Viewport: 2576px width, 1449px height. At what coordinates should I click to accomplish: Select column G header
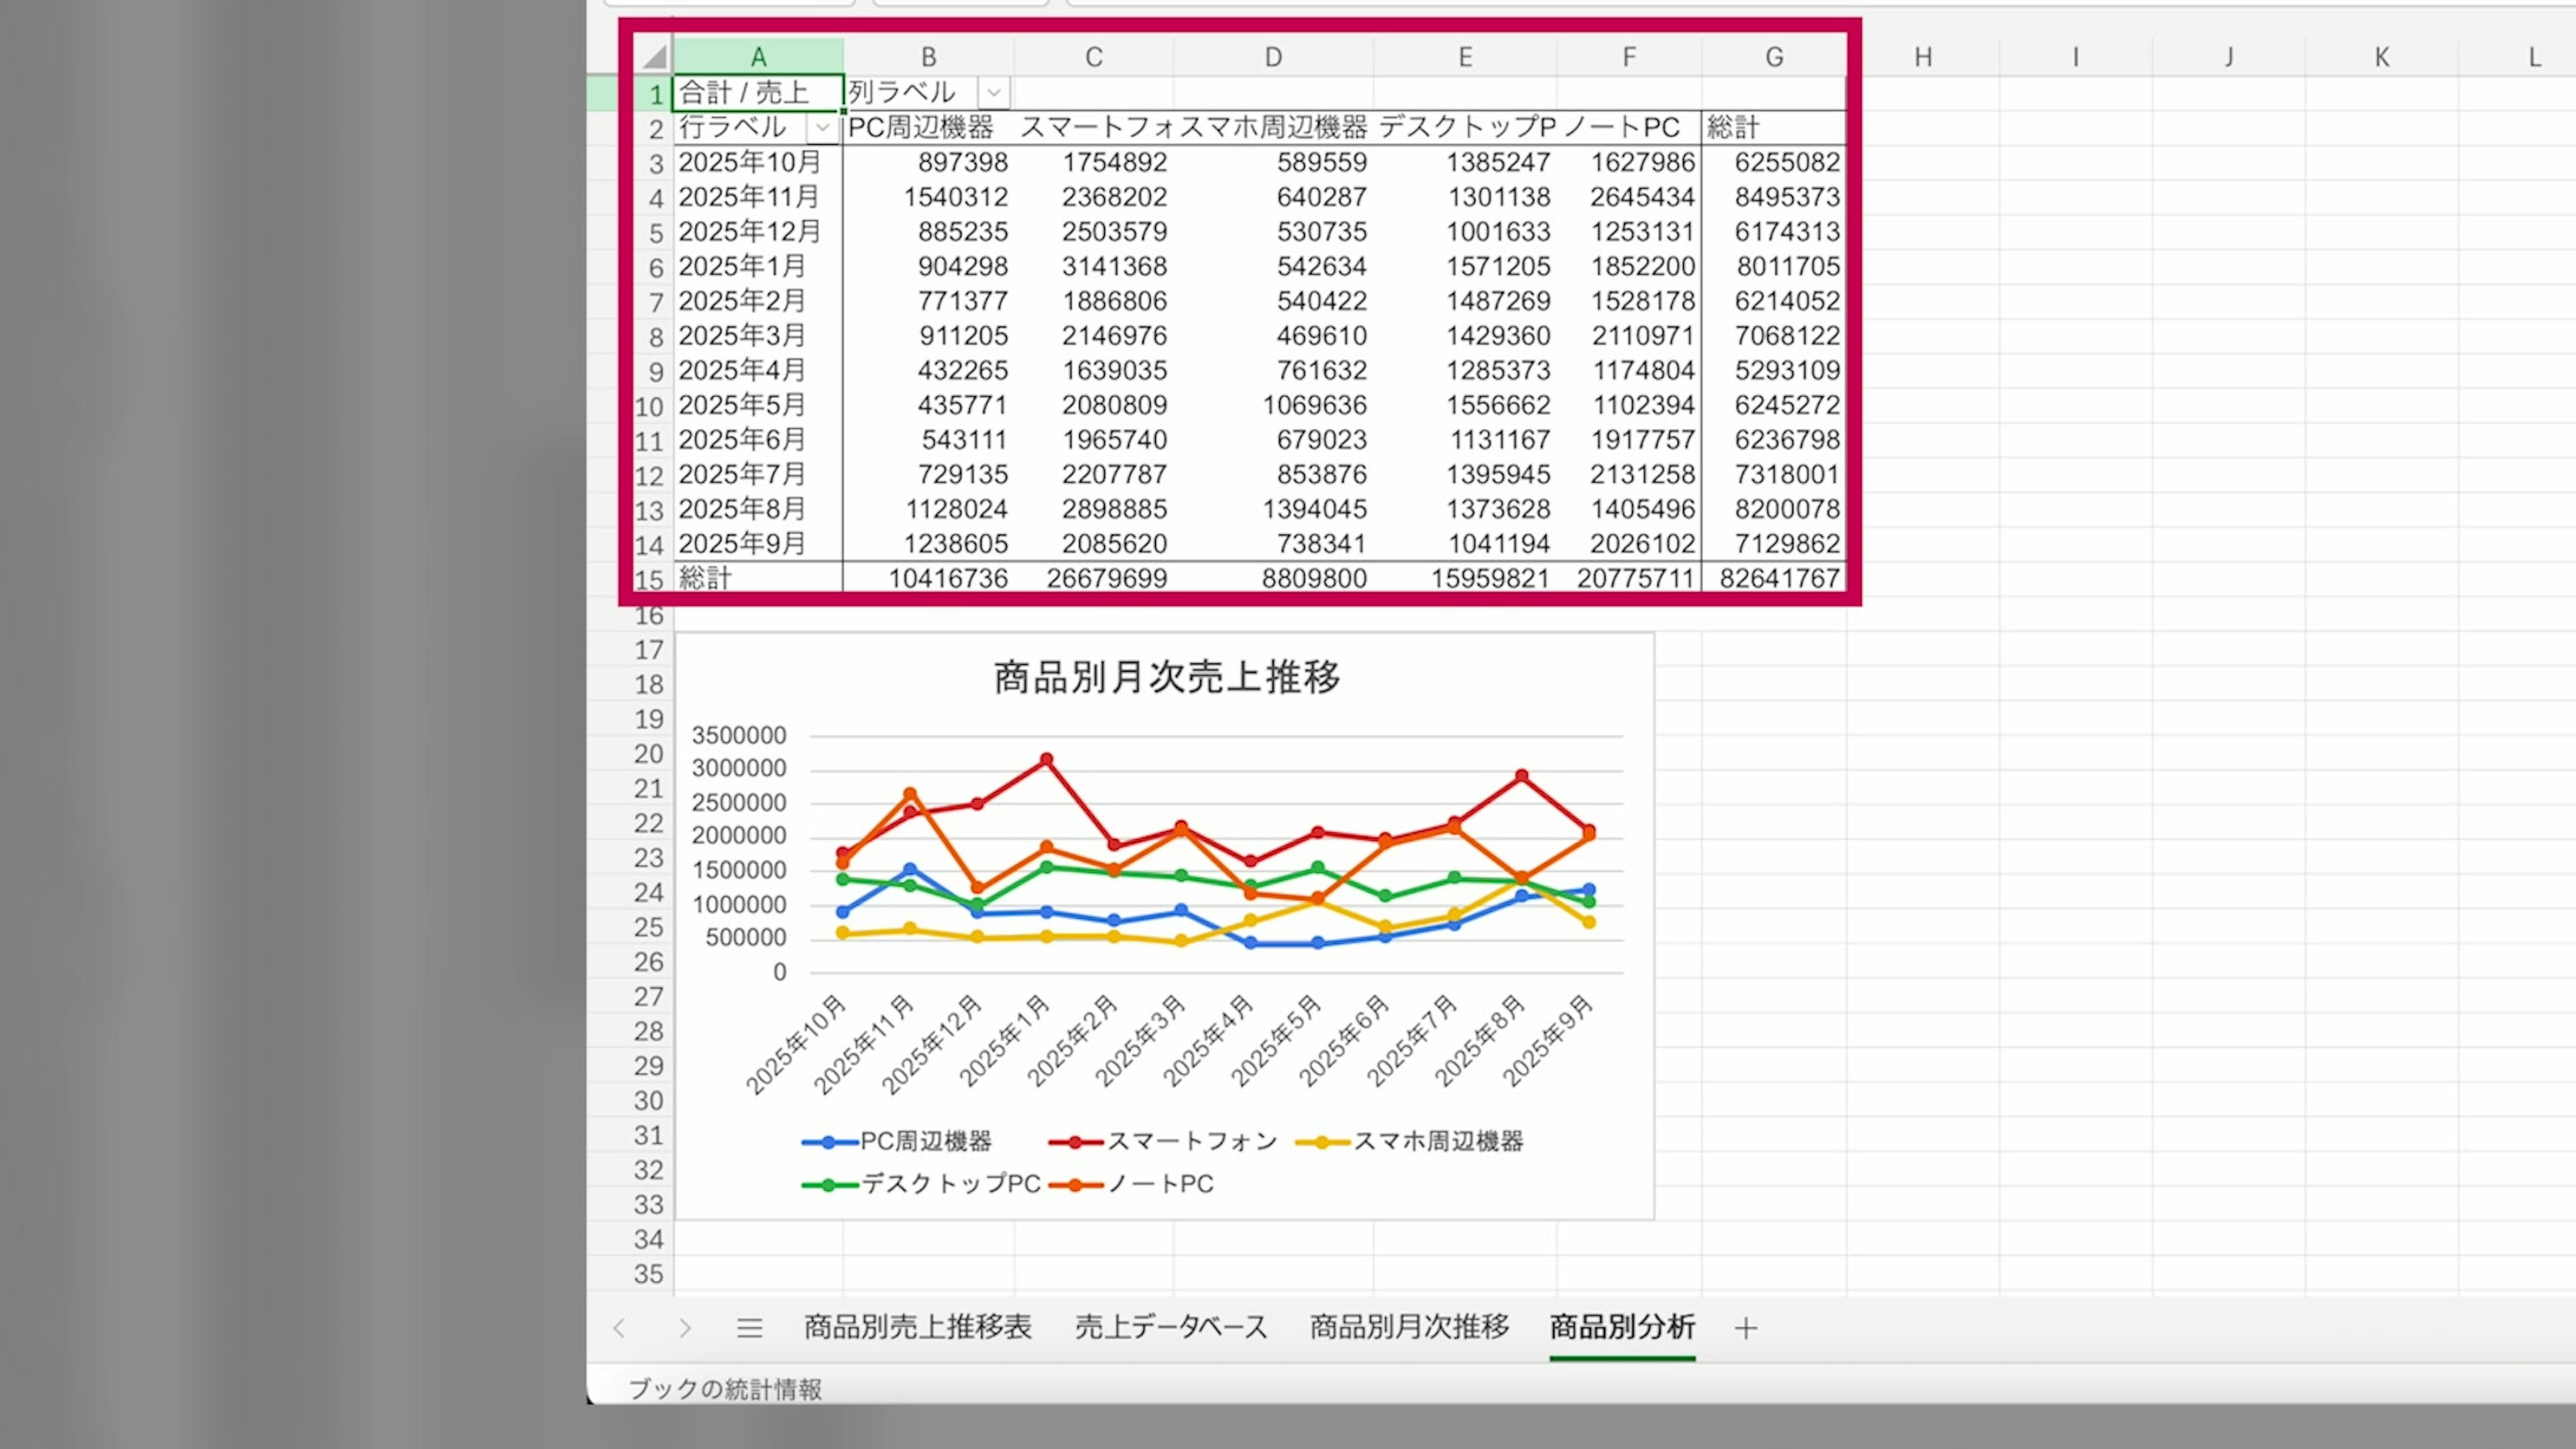click(1774, 57)
